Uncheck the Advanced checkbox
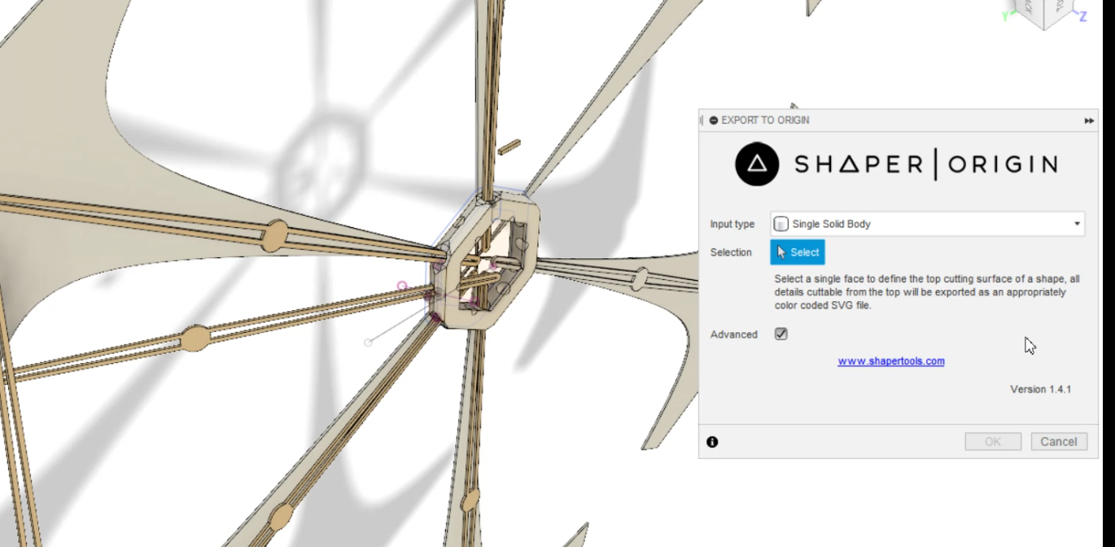 [x=781, y=334]
